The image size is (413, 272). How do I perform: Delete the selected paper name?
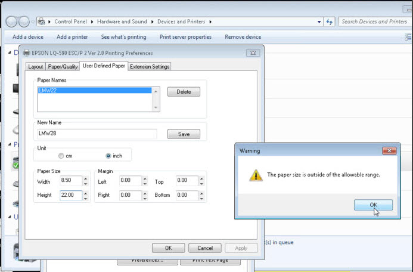pyautogui.click(x=184, y=92)
